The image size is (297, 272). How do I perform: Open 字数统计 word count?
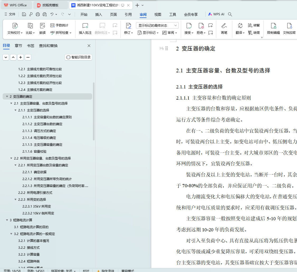(x=59, y=25)
